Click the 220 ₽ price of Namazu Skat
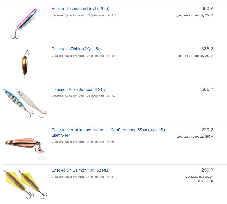227x204 pixels. [207, 130]
